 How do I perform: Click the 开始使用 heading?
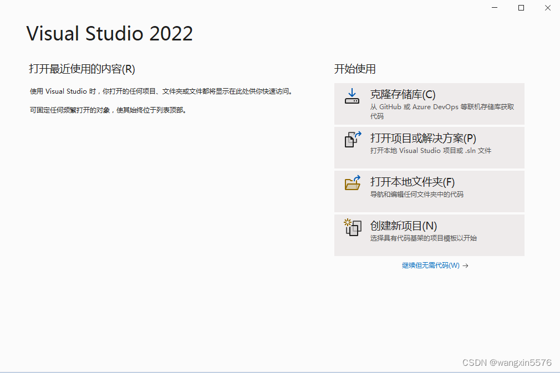[x=355, y=69]
